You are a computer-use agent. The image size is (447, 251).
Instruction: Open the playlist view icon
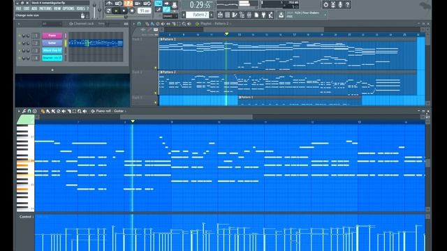point(220,15)
